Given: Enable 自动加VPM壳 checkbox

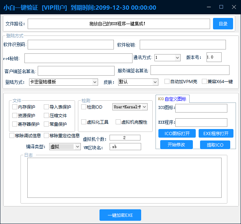Looking at the screenshot, I should pyautogui.click(x=167, y=82).
